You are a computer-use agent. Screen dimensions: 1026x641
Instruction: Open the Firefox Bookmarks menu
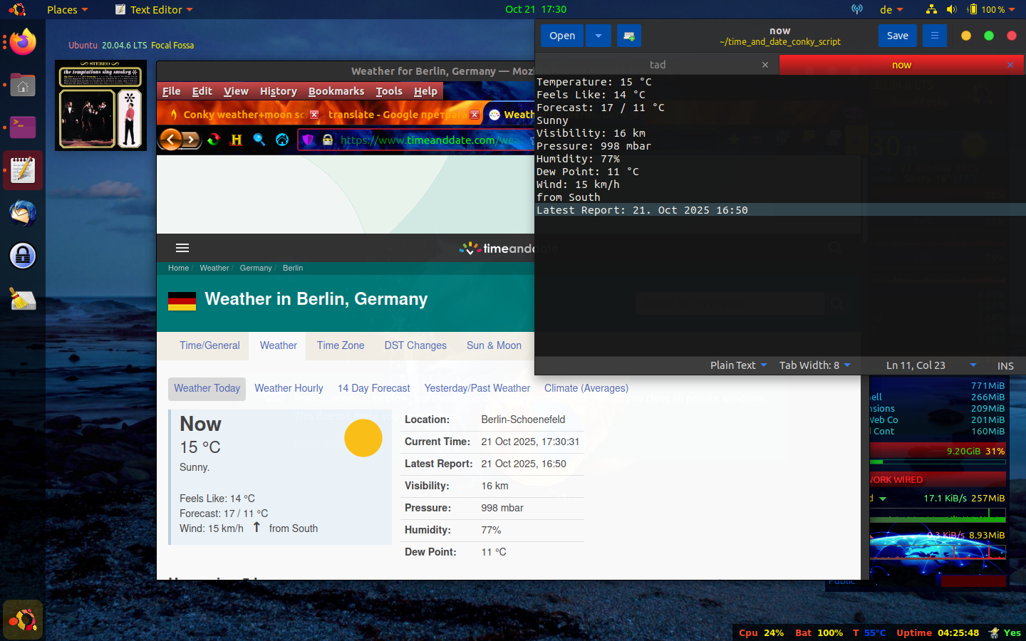(x=336, y=91)
